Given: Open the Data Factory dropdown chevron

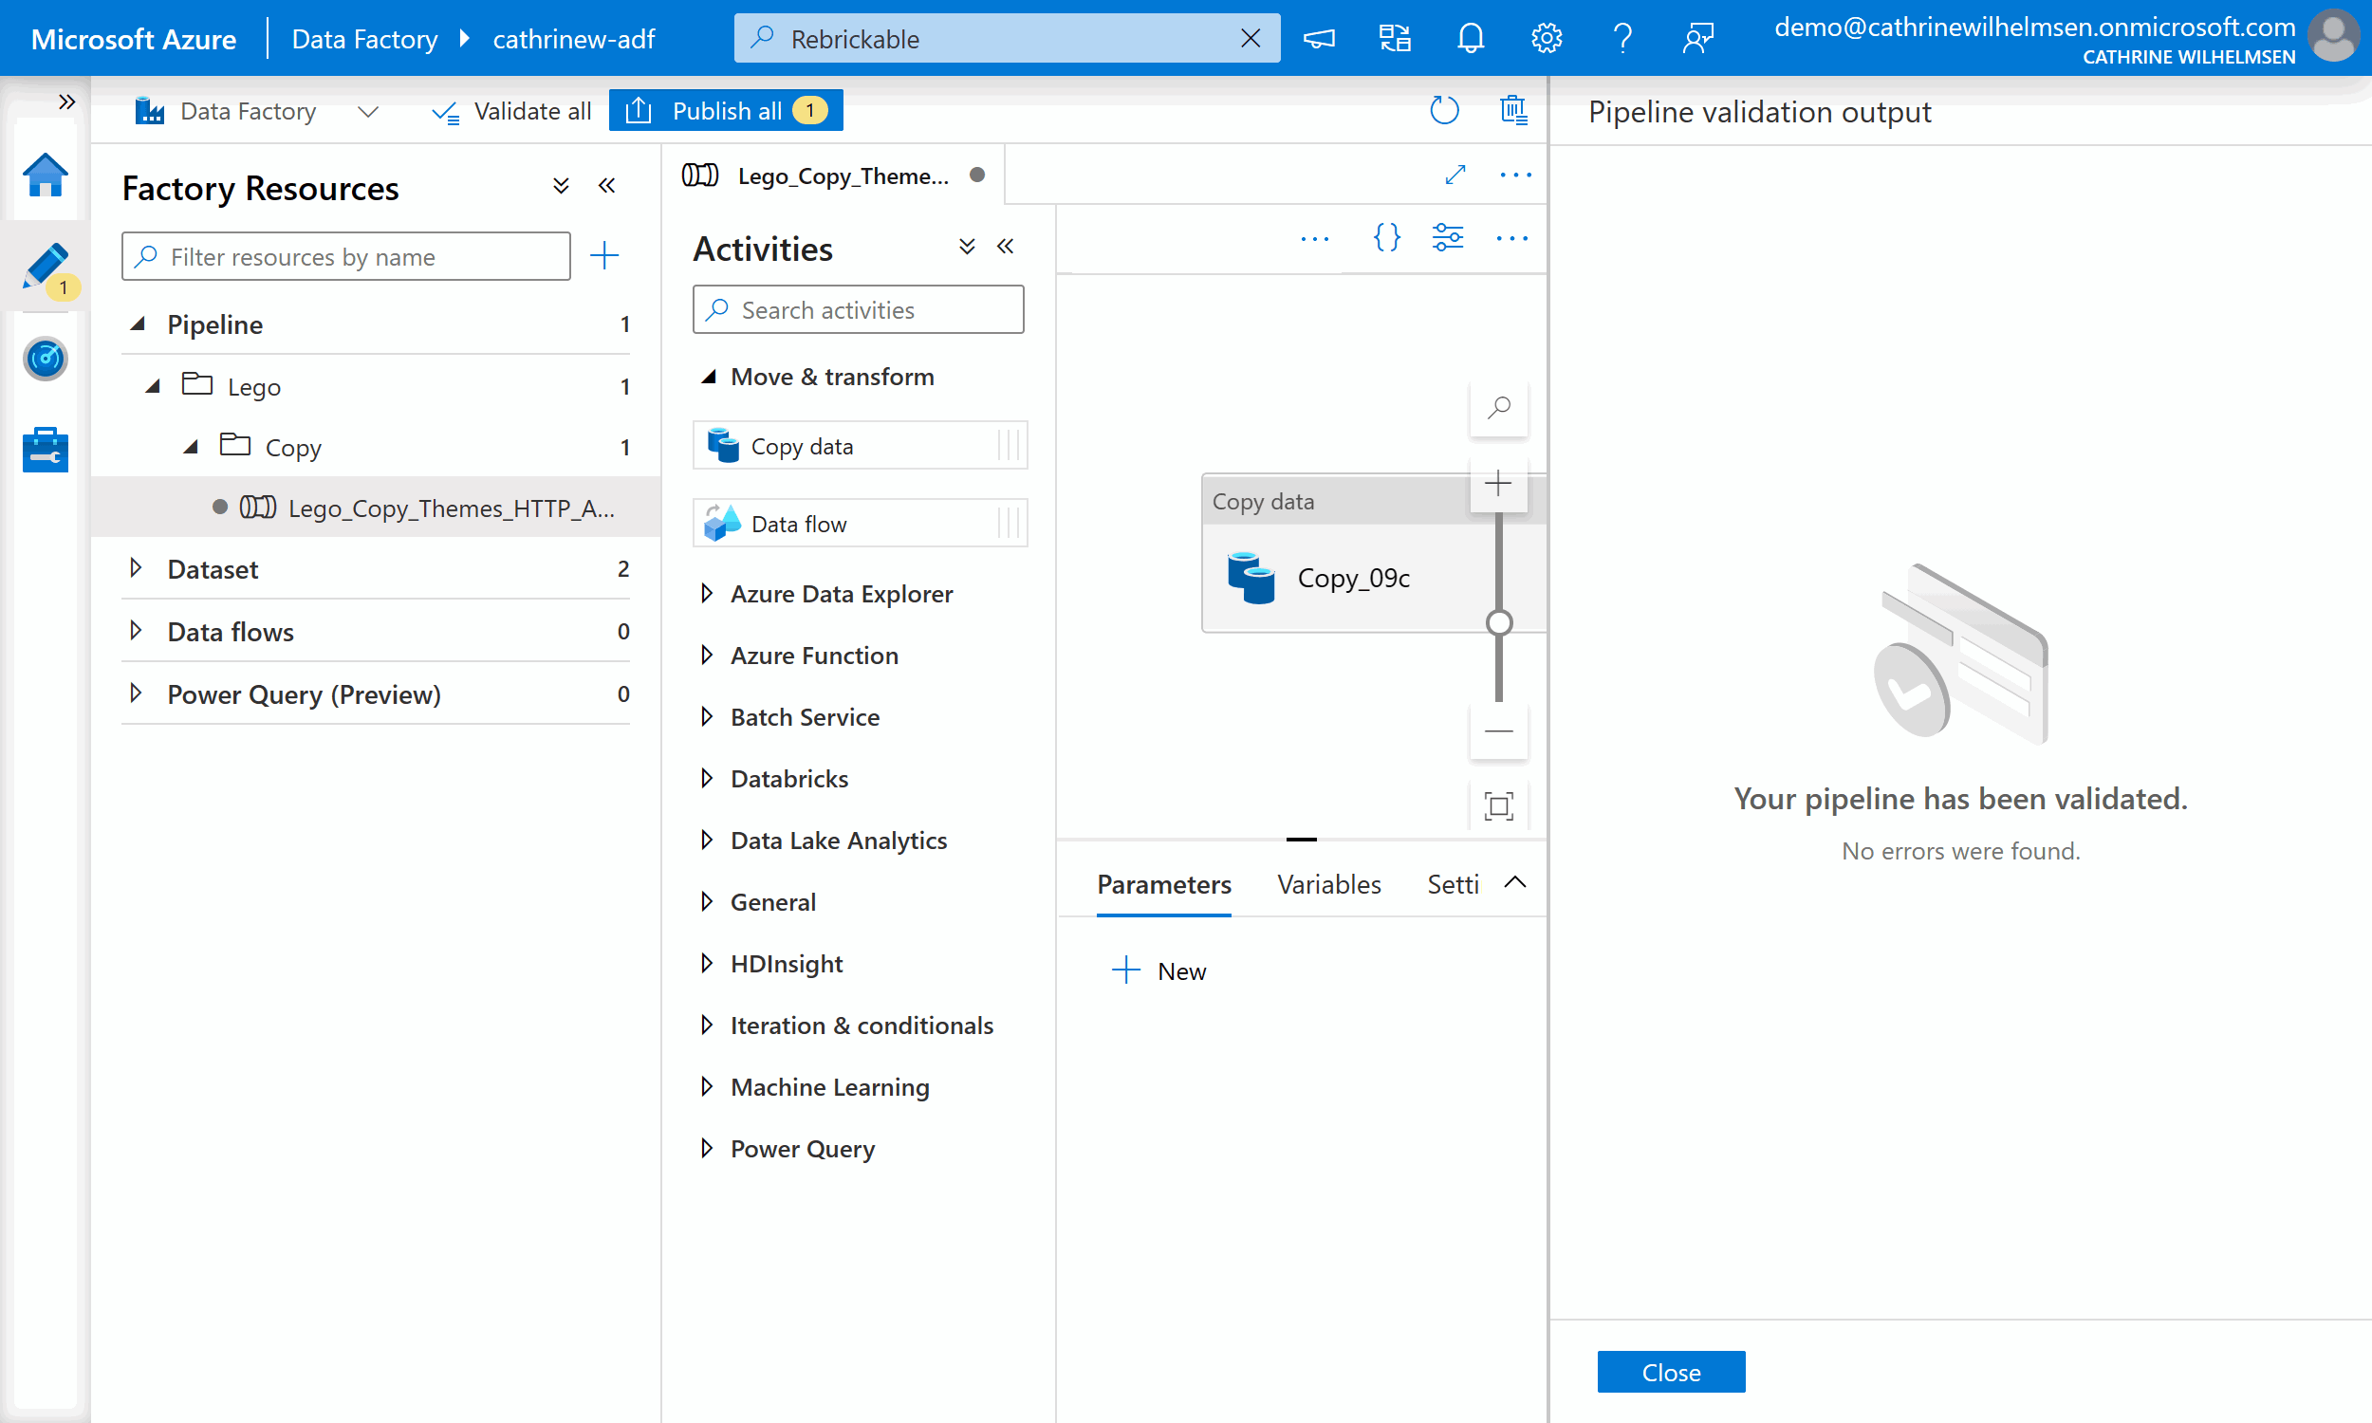Looking at the screenshot, I should click(x=367, y=112).
